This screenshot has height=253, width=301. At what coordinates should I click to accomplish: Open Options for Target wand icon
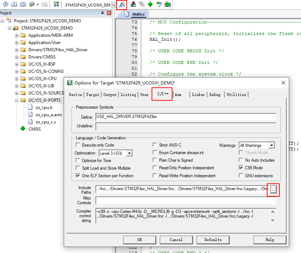tap(122, 4)
